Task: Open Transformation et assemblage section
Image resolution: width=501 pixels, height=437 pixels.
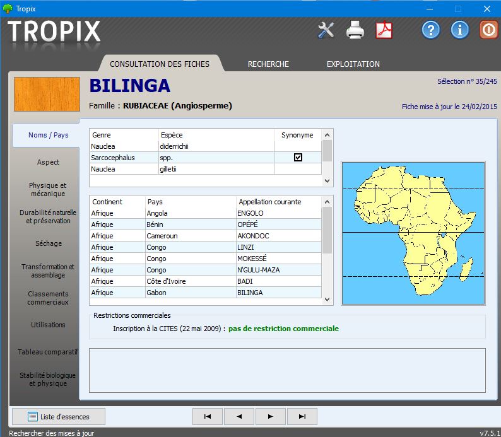Action: click(48, 271)
